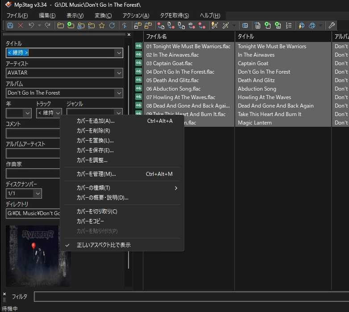The image size is (349, 312).
Task: Choose カバーを置換(L)... from context menu
Action: (x=122, y=141)
